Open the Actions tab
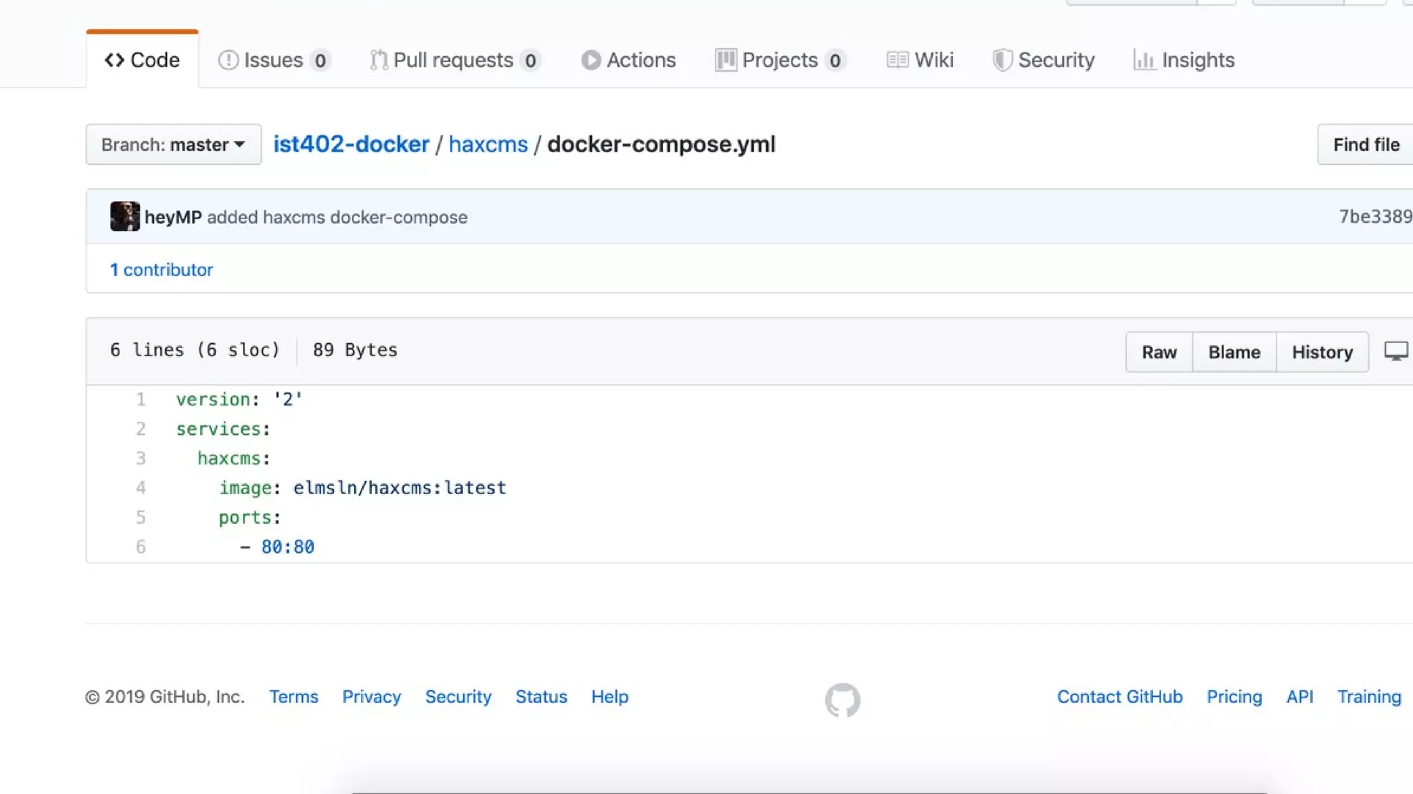This screenshot has width=1413, height=794. pos(629,61)
